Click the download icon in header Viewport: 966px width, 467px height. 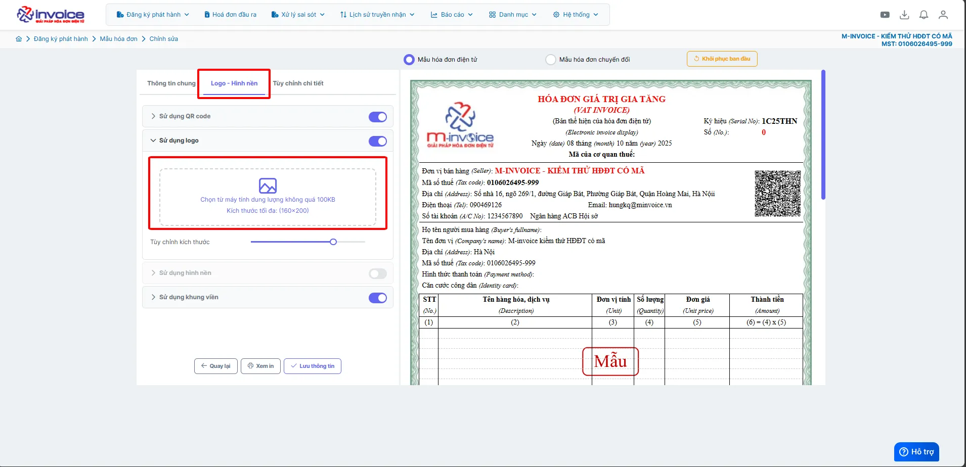pyautogui.click(x=904, y=15)
